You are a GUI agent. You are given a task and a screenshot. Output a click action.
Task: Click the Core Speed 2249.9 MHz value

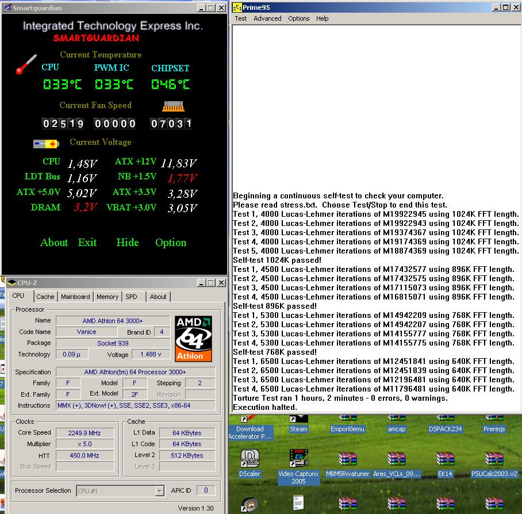(85, 433)
